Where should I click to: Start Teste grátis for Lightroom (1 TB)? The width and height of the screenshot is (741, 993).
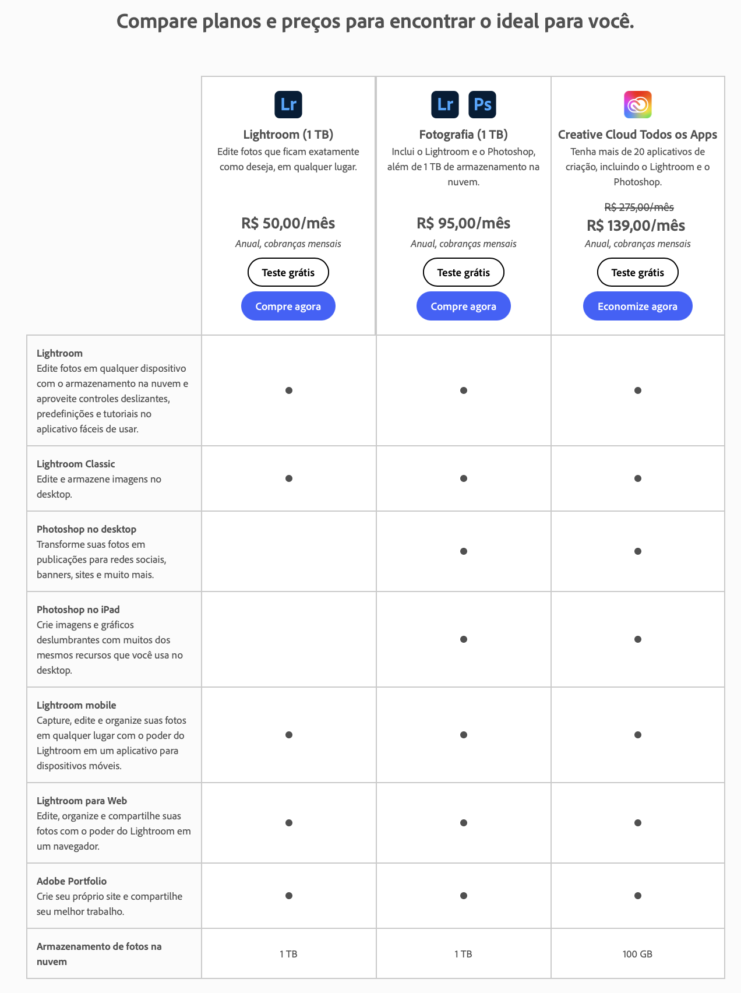(288, 272)
